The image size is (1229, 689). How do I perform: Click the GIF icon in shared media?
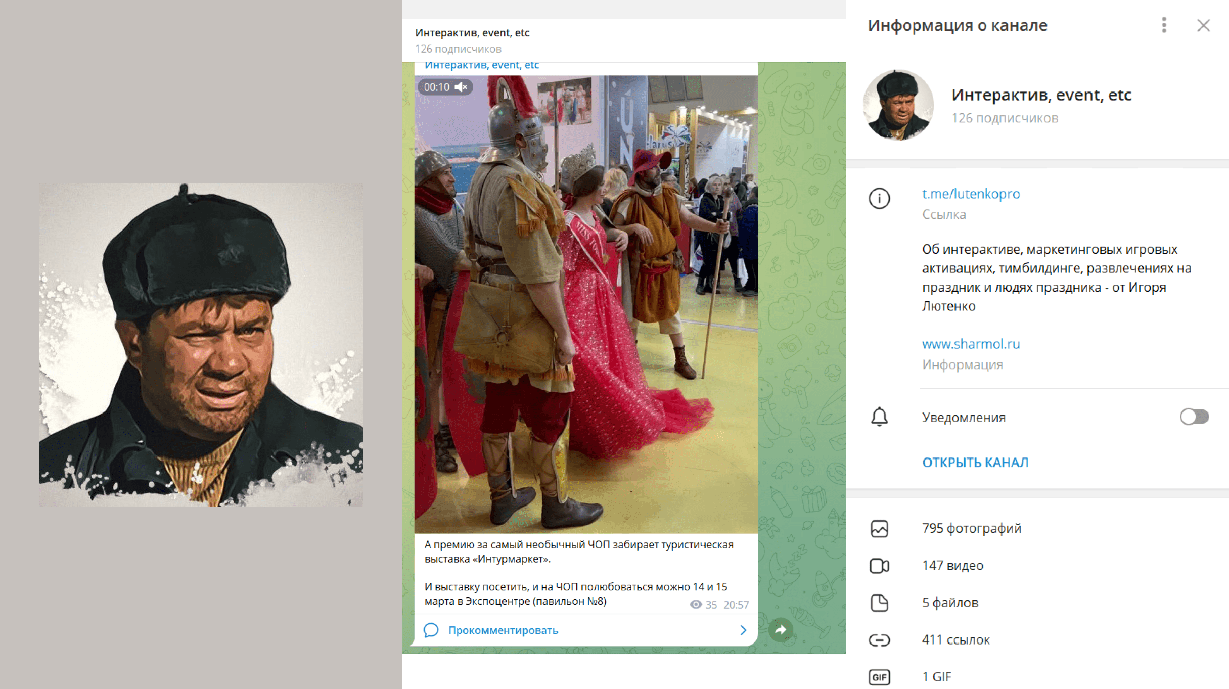pyautogui.click(x=879, y=677)
